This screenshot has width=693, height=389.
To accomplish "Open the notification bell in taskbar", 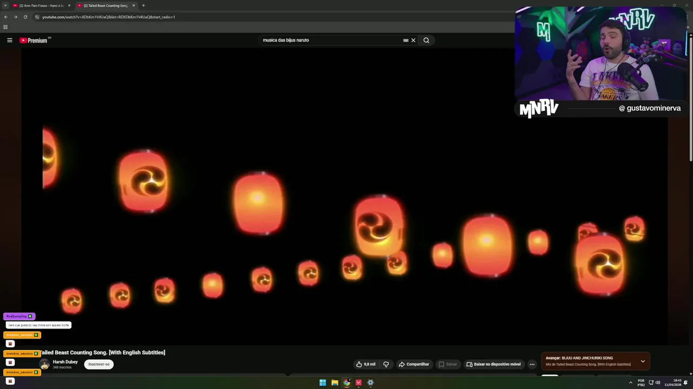I will tap(685, 383).
